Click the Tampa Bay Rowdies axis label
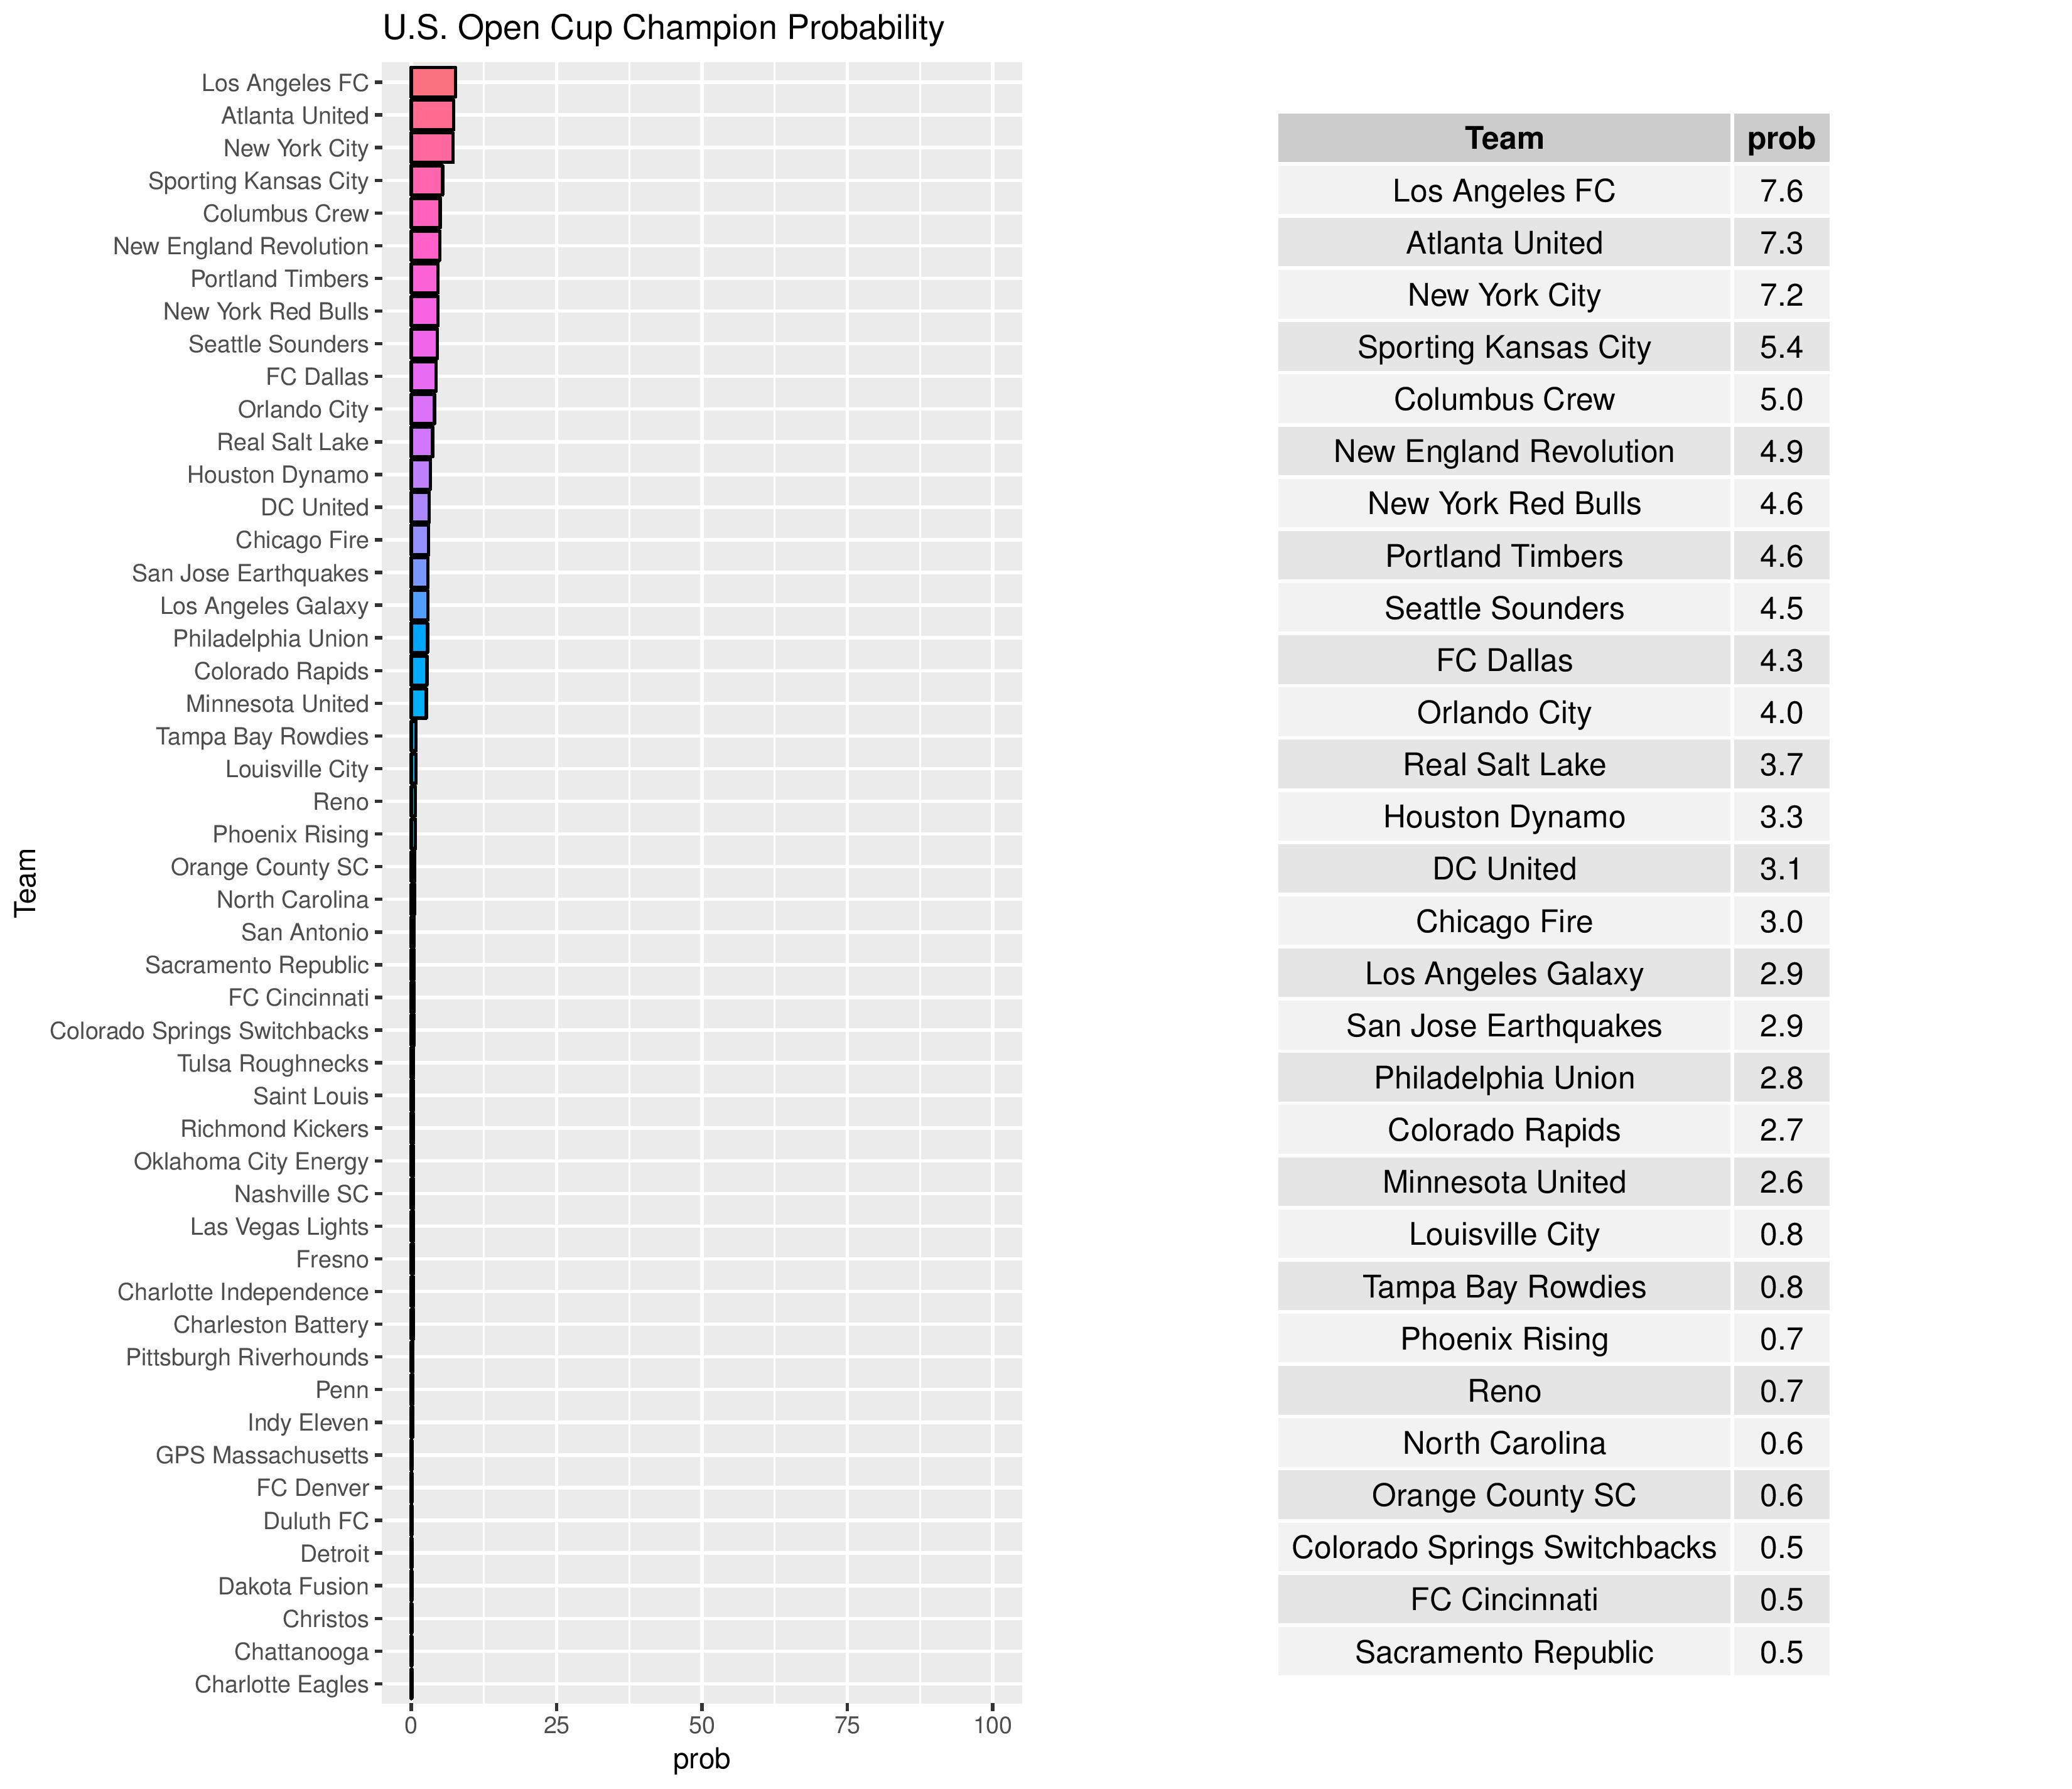Viewport: 2072px width, 1789px height. pyautogui.click(x=262, y=737)
